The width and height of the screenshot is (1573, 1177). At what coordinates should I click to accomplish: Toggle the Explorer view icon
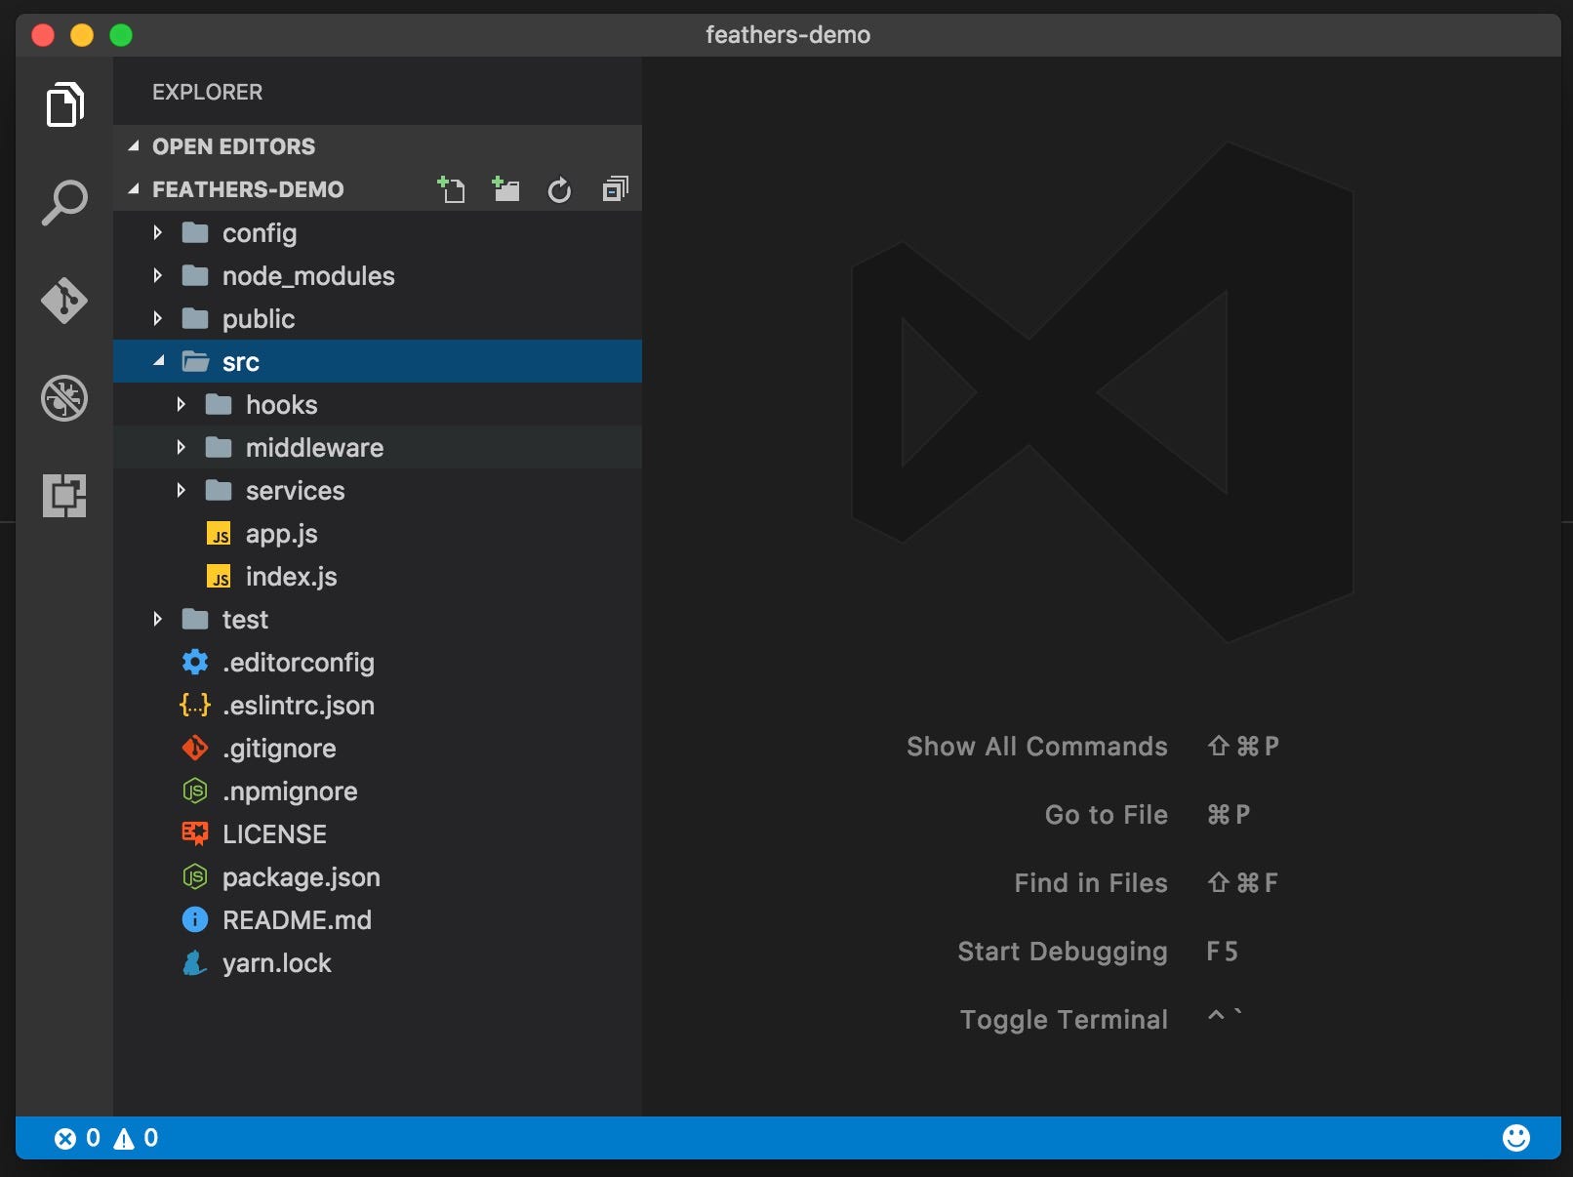tap(64, 104)
